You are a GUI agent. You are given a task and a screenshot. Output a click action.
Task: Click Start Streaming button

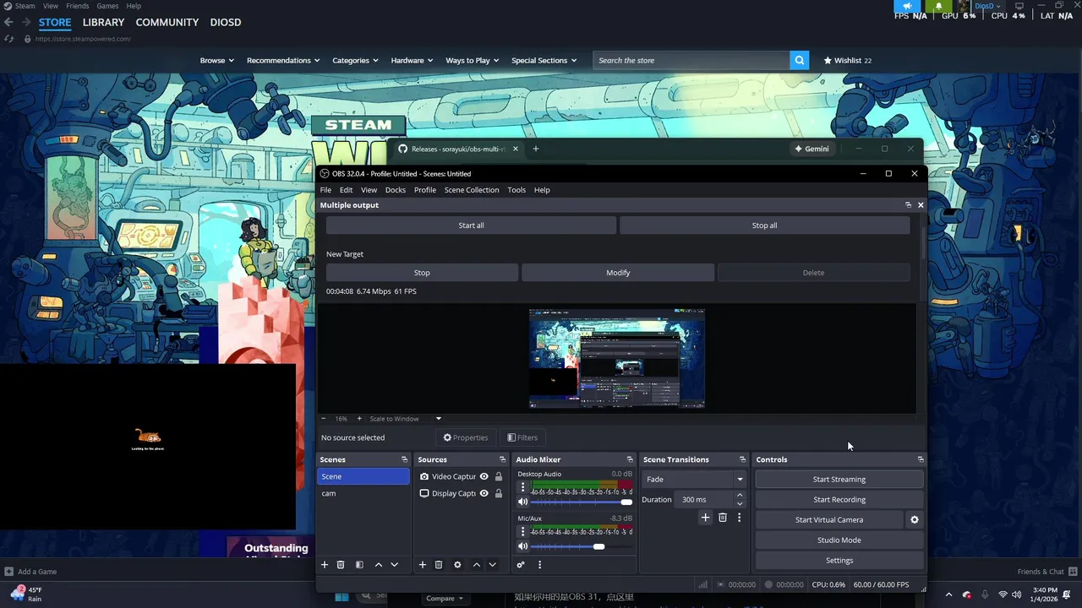(839, 479)
